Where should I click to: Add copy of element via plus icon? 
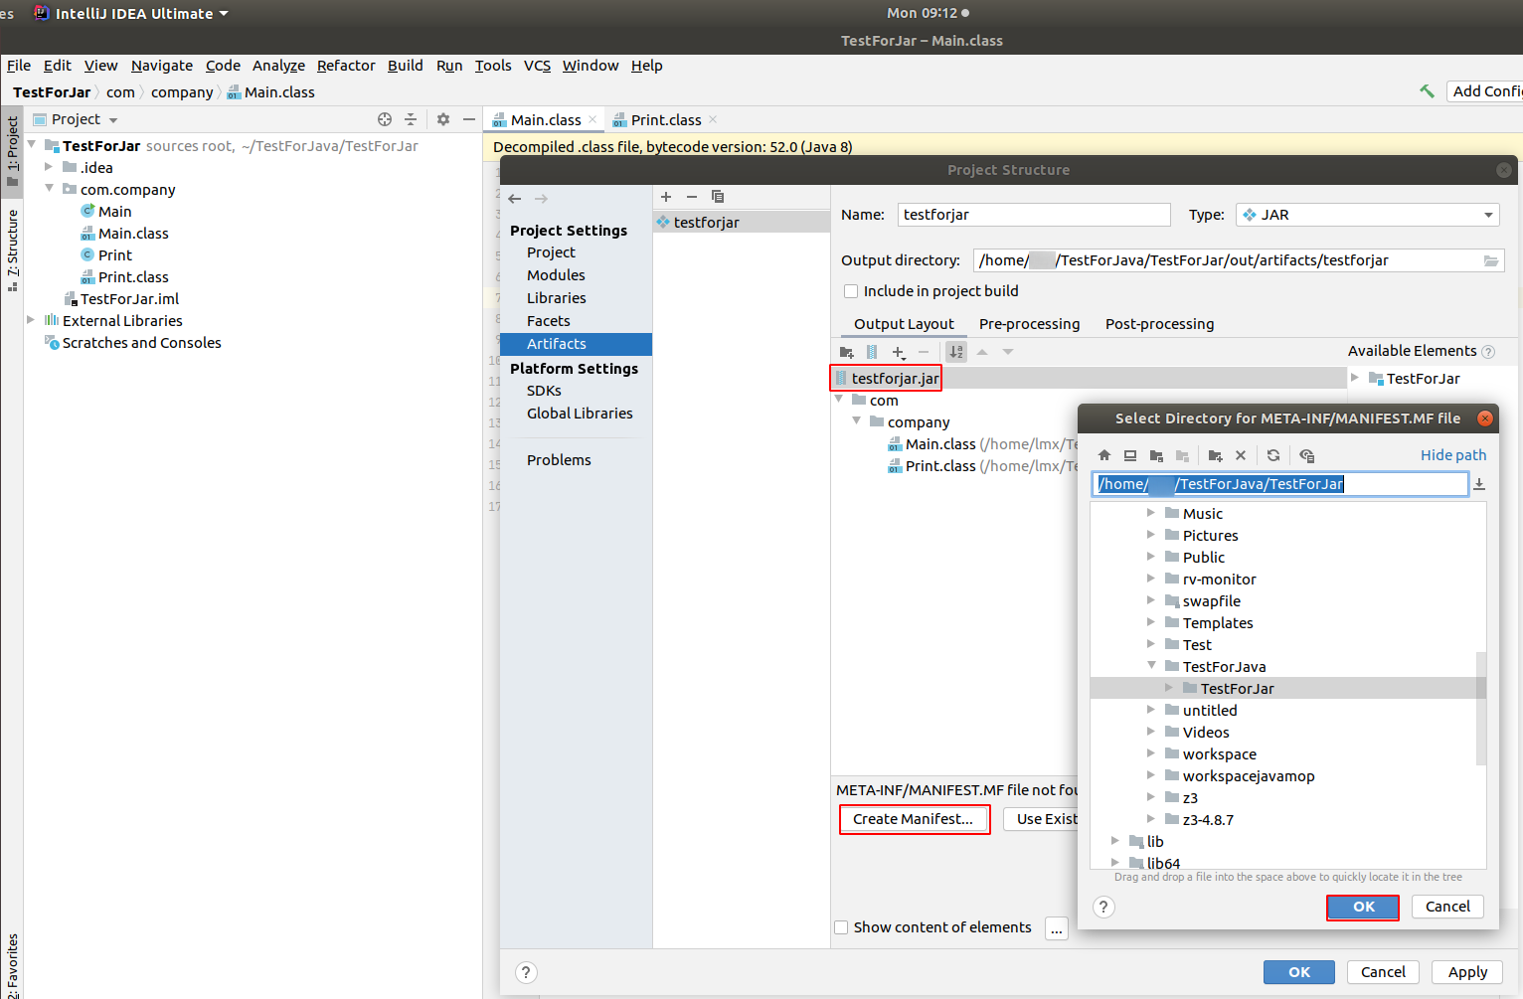[899, 352]
